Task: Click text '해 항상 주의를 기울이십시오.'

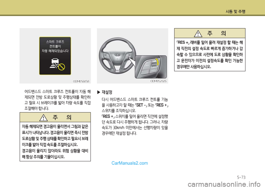Action: click(43, 157)
